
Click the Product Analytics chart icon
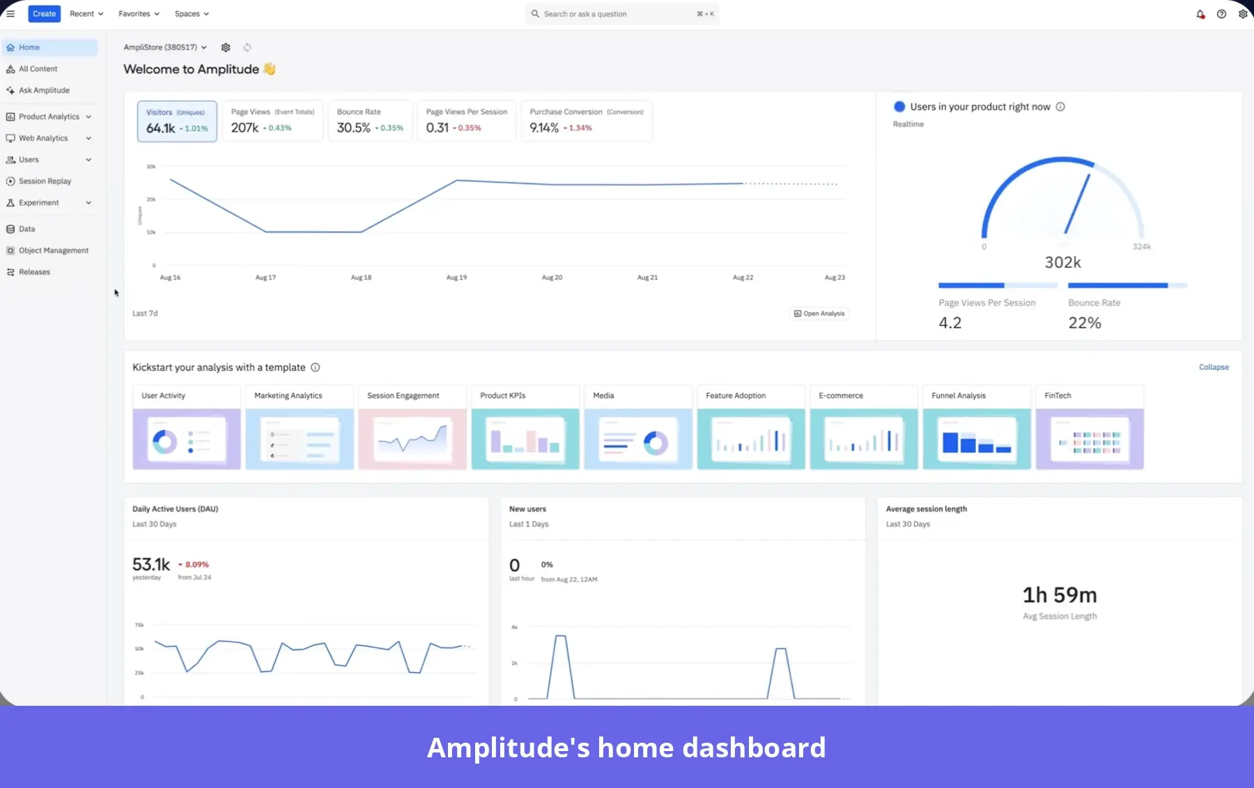coord(10,117)
